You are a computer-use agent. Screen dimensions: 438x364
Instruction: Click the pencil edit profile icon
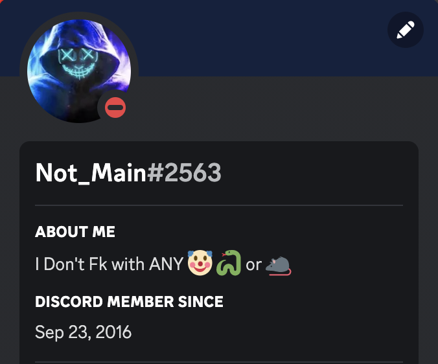tap(406, 30)
